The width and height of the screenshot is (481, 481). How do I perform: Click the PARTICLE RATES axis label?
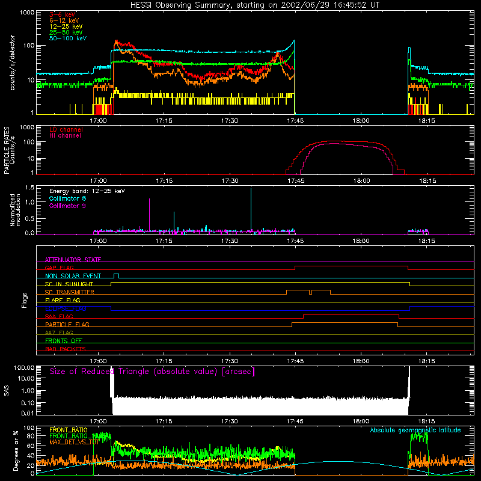pos(7,150)
